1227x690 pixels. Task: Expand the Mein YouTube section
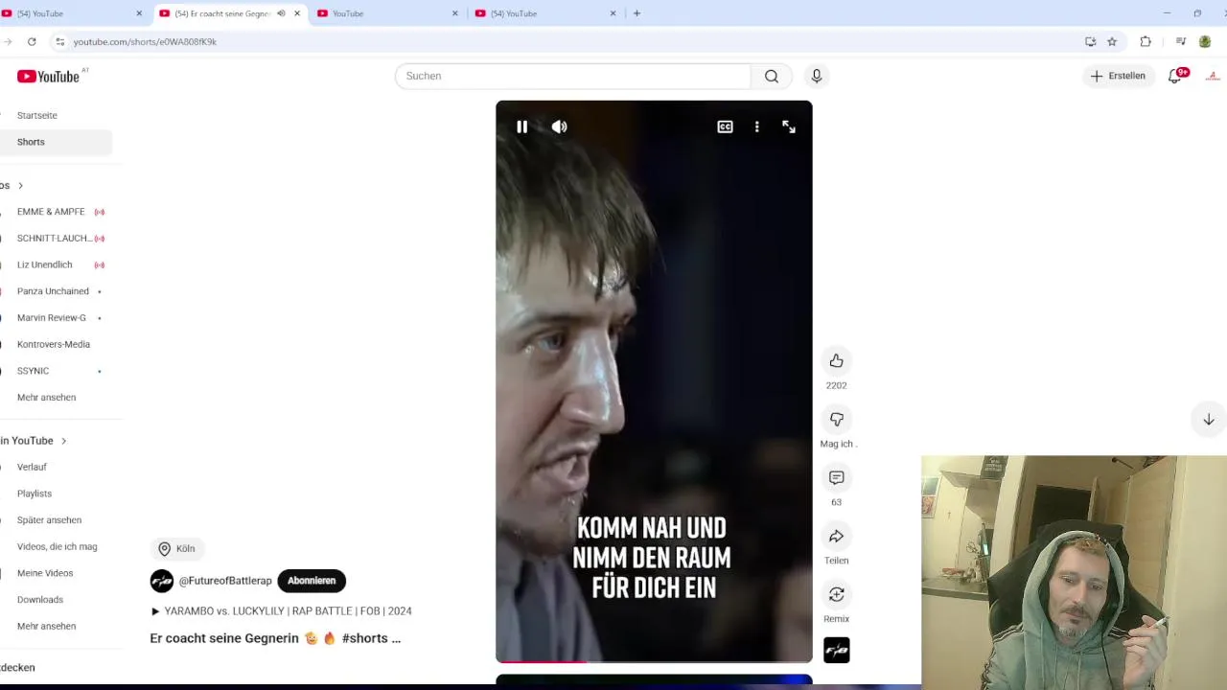tap(35, 441)
